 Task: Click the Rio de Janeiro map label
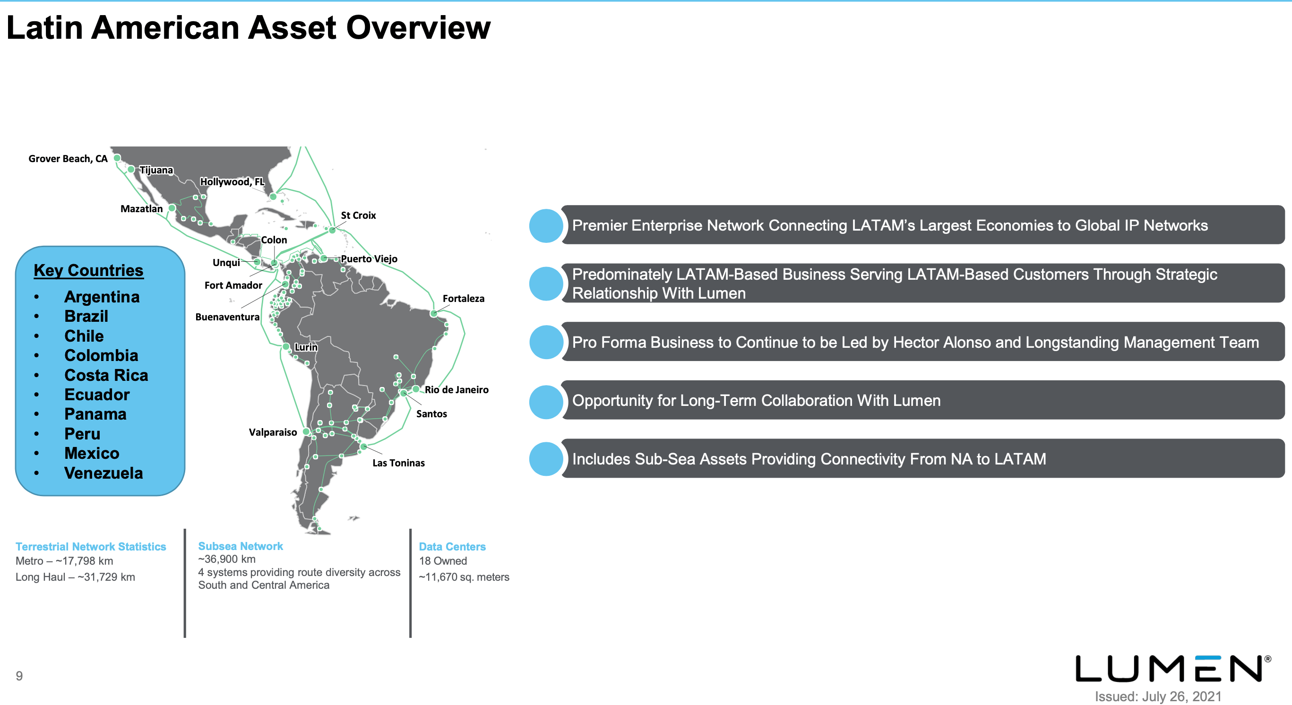[457, 390]
